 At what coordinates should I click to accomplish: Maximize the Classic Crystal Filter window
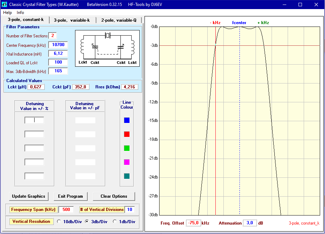[x=300, y=5]
